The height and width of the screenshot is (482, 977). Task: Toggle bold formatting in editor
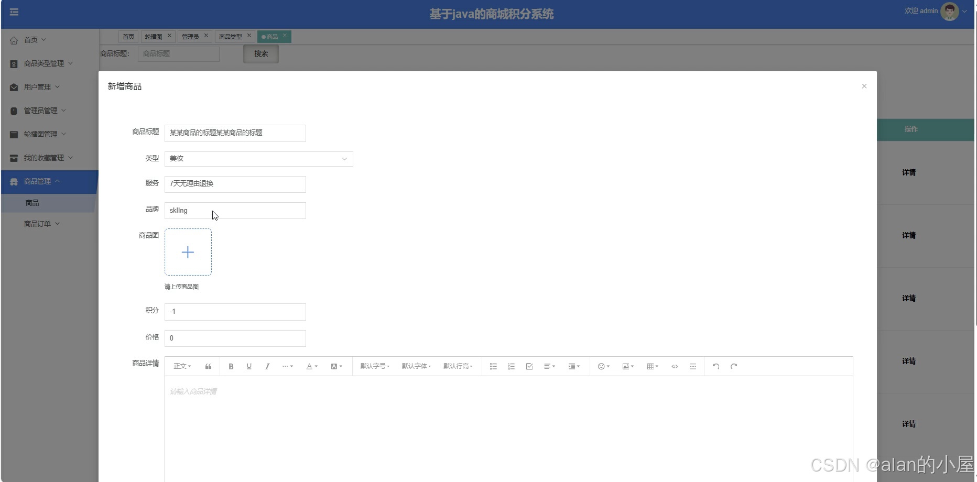pos(231,366)
